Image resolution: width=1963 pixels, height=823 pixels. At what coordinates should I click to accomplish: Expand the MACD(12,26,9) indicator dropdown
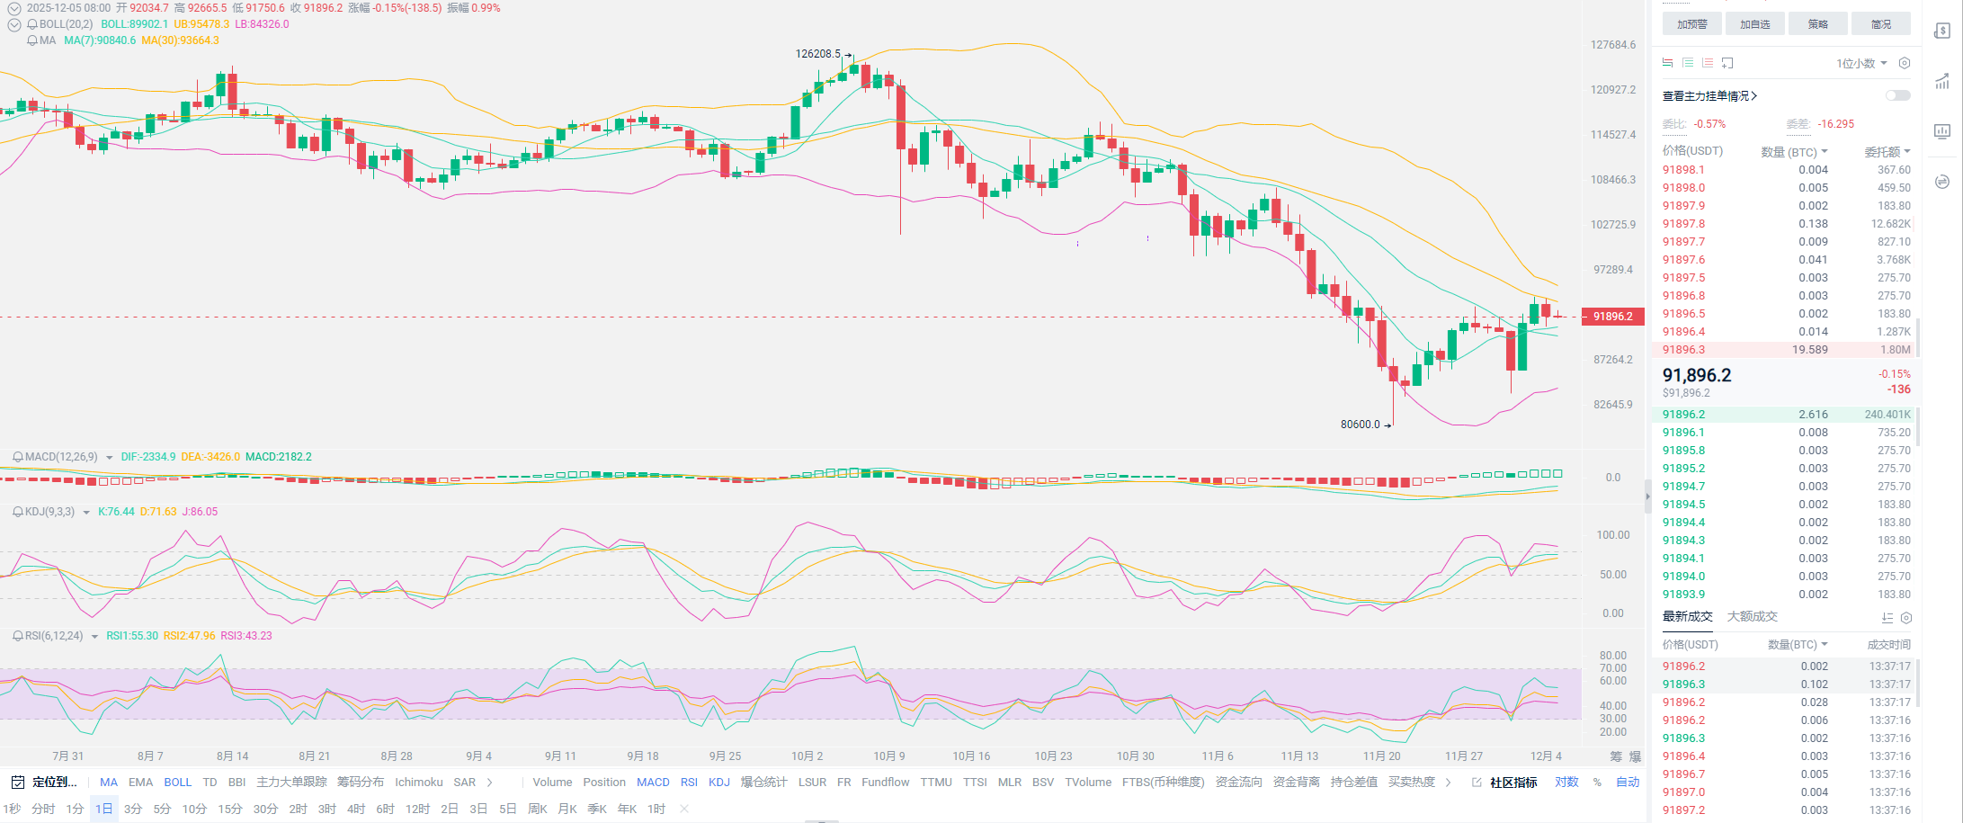click(110, 458)
